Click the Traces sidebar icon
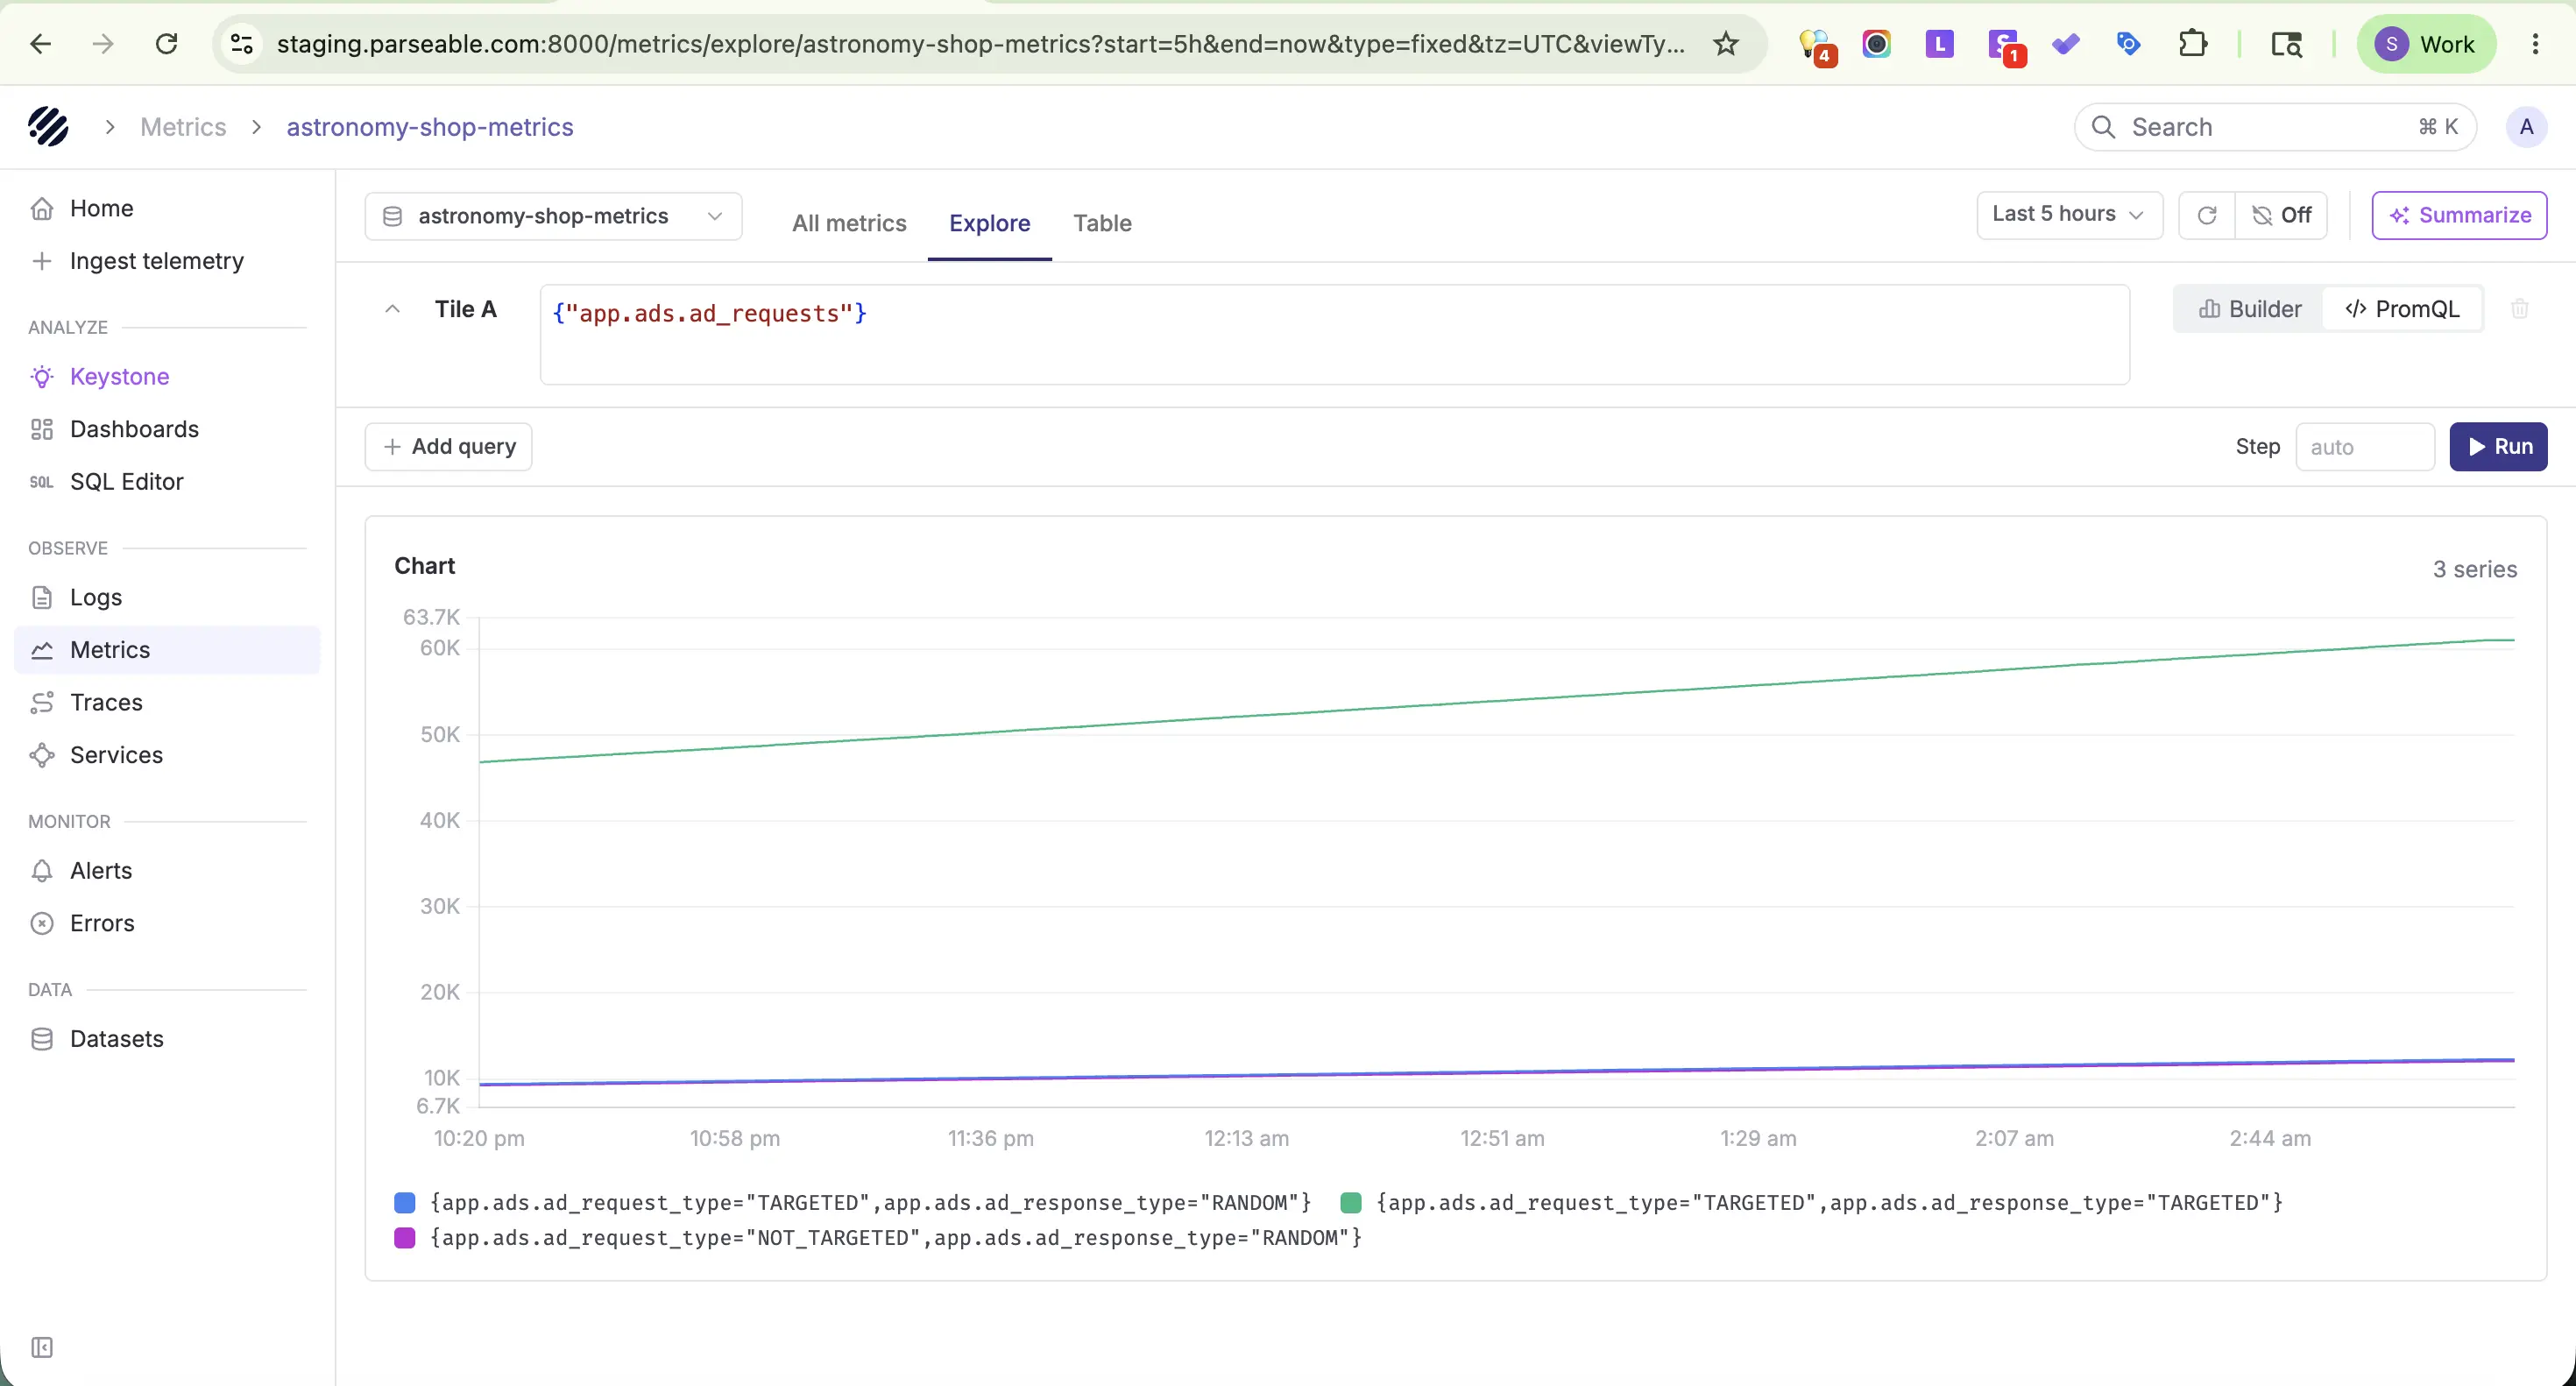2576x1386 pixels. (42, 703)
